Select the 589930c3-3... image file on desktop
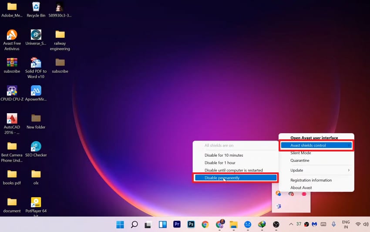The width and height of the screenshot is (370, 232). [60, 10]
